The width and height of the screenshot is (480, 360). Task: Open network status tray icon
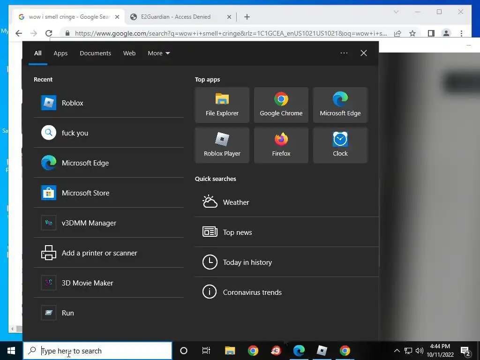pos(408,351)
